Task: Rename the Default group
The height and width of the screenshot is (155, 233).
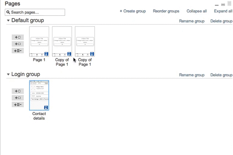Action: pos(192,21)
